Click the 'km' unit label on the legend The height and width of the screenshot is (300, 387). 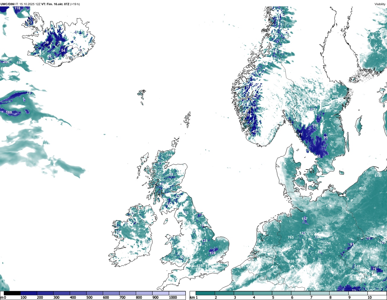[x=192, y=298]
